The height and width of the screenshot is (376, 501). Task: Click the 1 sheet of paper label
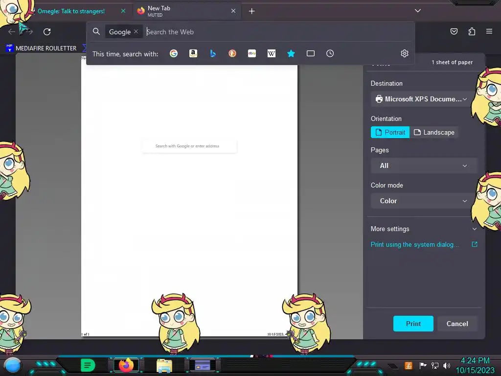click(452, 62)
